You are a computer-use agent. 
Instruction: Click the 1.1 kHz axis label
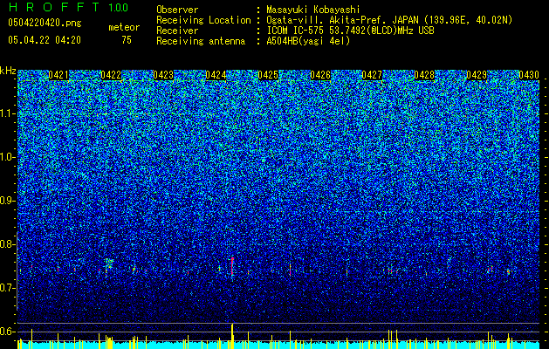(x=7, y=113)
